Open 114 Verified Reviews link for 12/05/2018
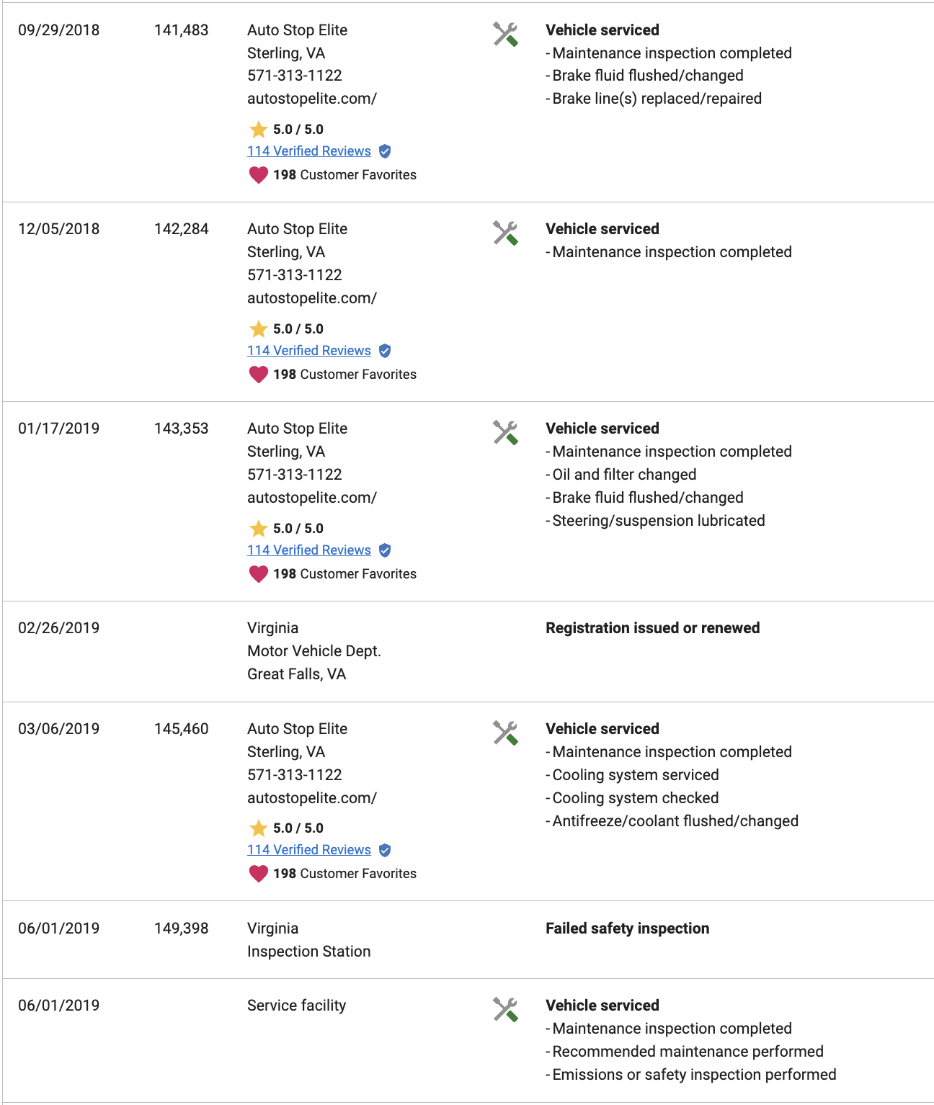The height and width of the screenshot is (1105, 934). click(309, 351)
